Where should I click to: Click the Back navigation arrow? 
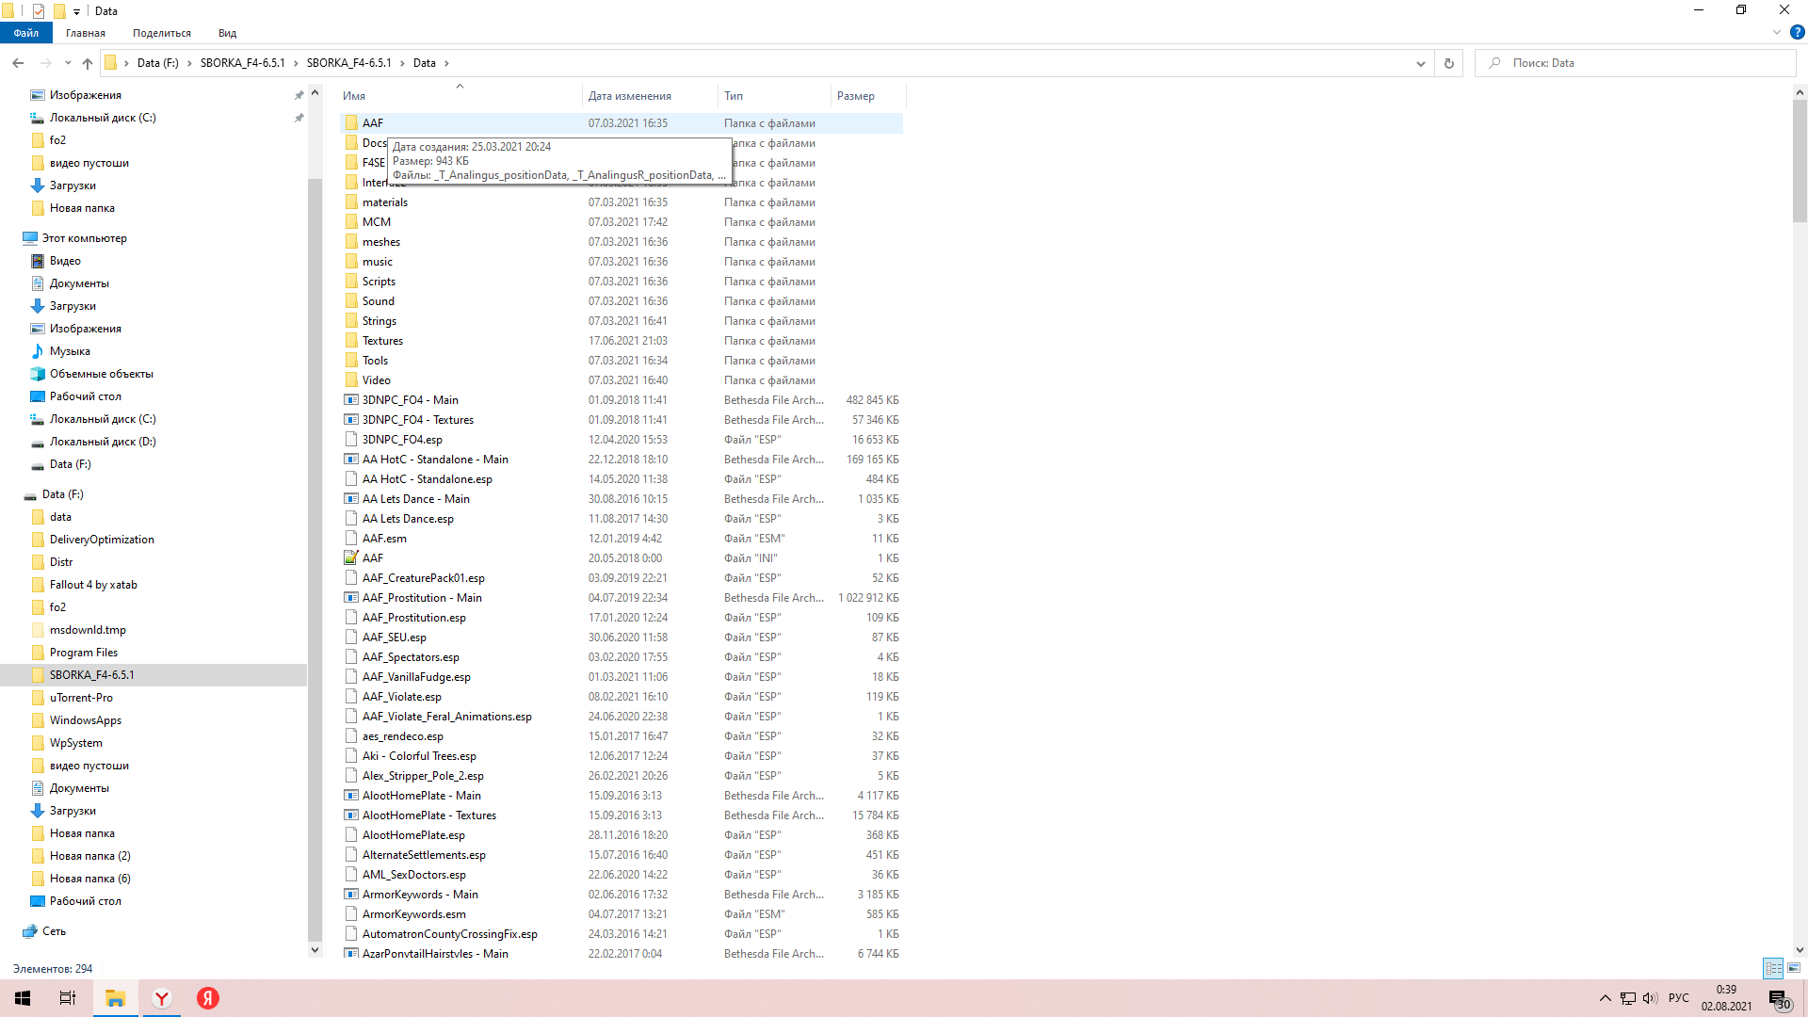coord(18,63)
